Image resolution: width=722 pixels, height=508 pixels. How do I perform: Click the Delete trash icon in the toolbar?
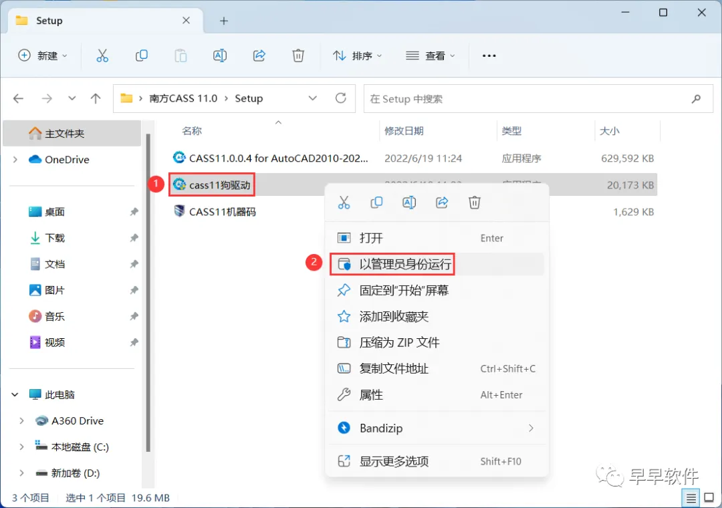tap(298, 55)
